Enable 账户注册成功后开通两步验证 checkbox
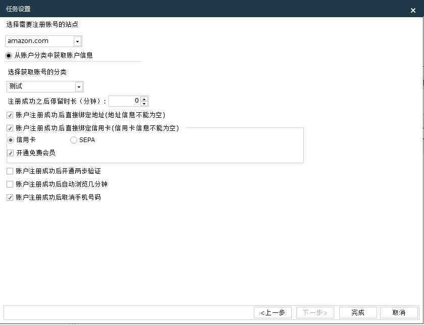This screenshot has height=325, width=424. pyautogui.click(x=10, y=171)
